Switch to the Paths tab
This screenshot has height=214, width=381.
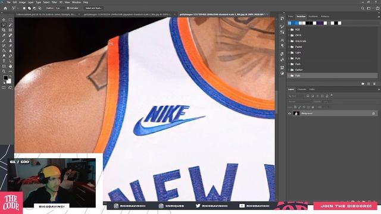click(x=312, y=89)
